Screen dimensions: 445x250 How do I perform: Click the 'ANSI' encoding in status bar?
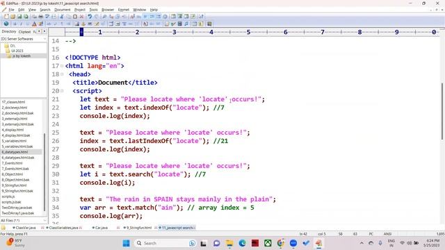click(387, 234)
